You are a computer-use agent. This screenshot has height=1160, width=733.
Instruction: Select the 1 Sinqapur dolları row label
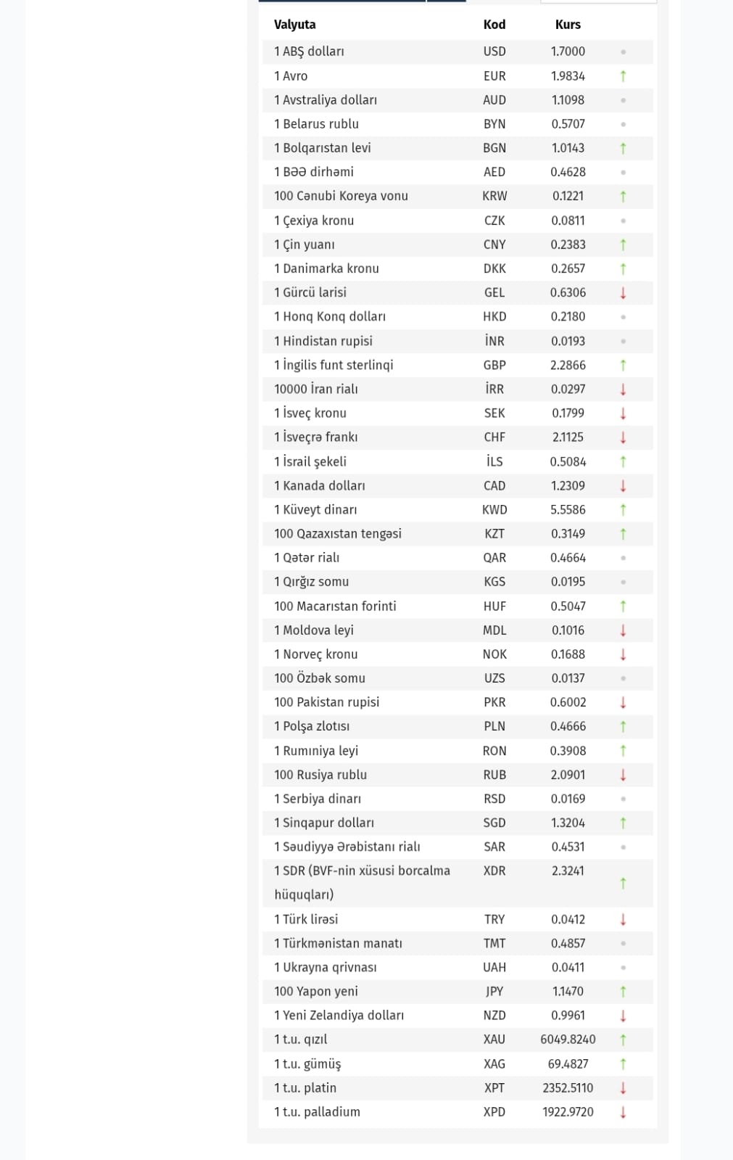(x=324, y=823)
